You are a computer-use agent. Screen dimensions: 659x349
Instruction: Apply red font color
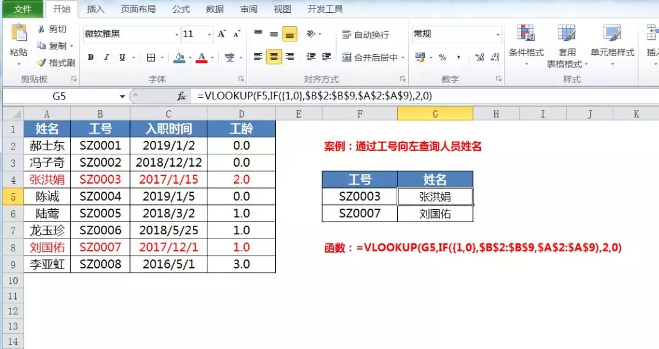202,57
